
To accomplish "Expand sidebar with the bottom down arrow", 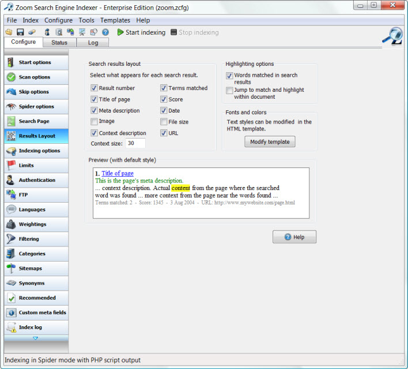I will (x=36, y=338).
